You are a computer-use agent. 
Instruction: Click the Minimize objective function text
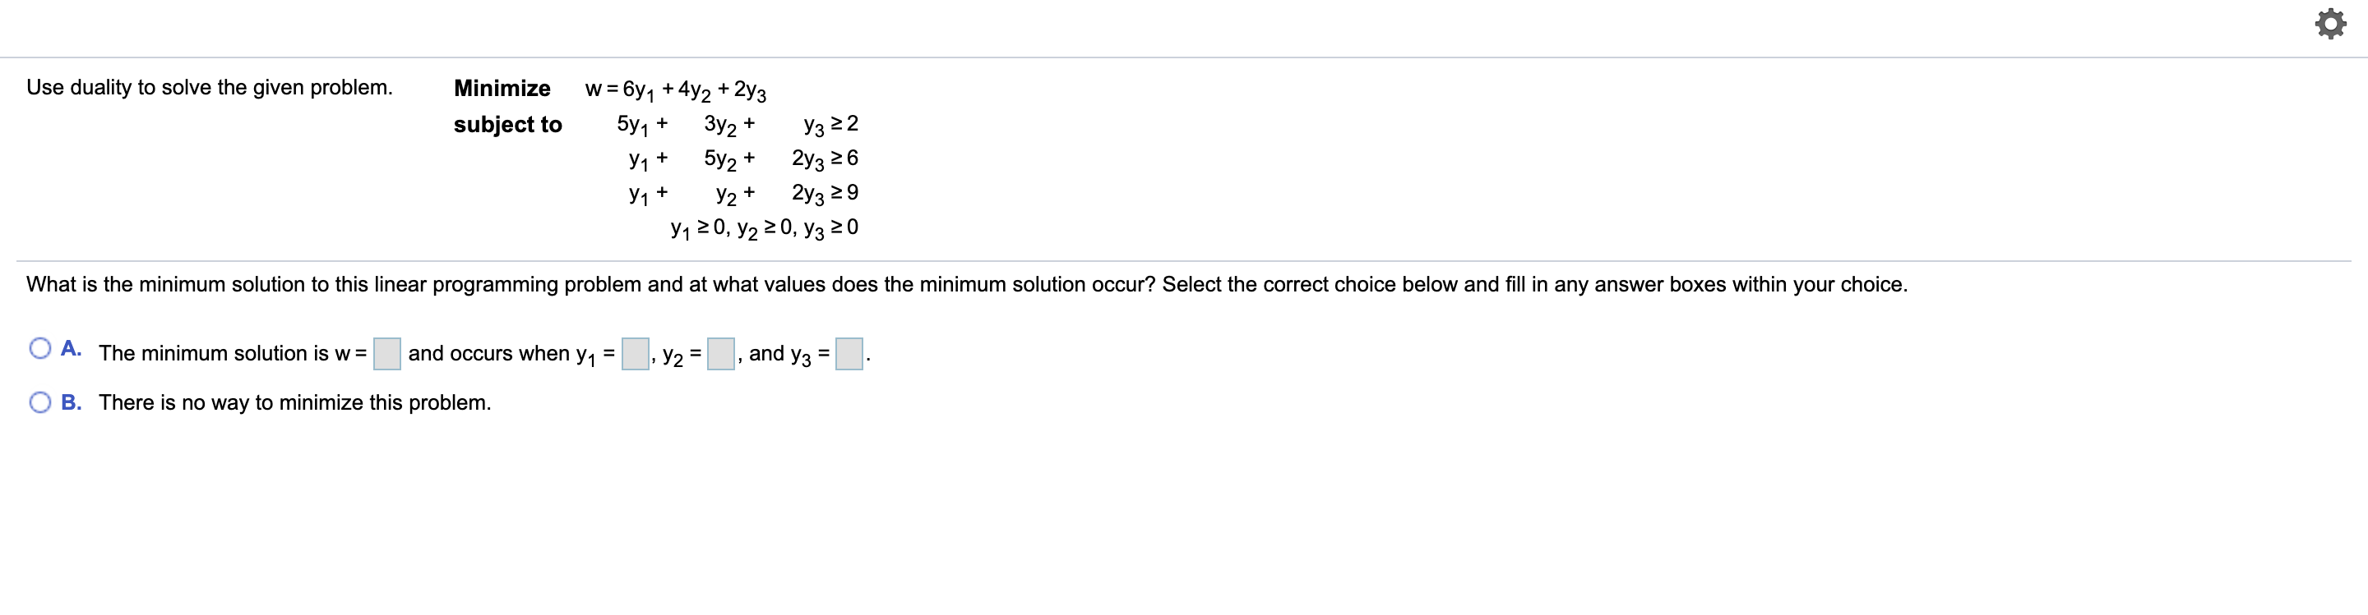pos(502,88)
